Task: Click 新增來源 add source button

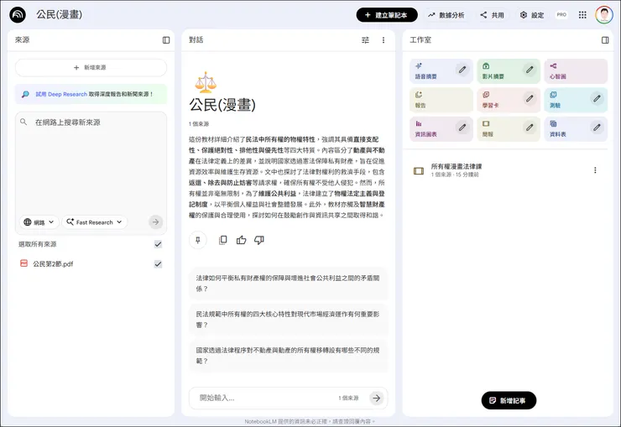Action: 91,68
